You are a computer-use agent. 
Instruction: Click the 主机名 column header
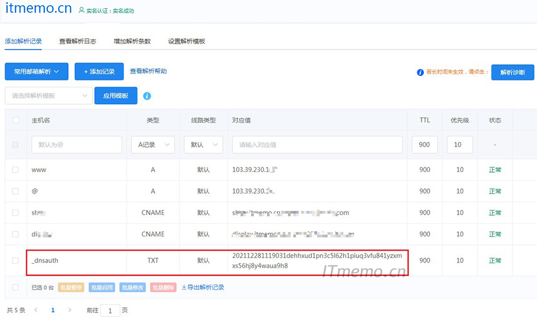point(41,120)
